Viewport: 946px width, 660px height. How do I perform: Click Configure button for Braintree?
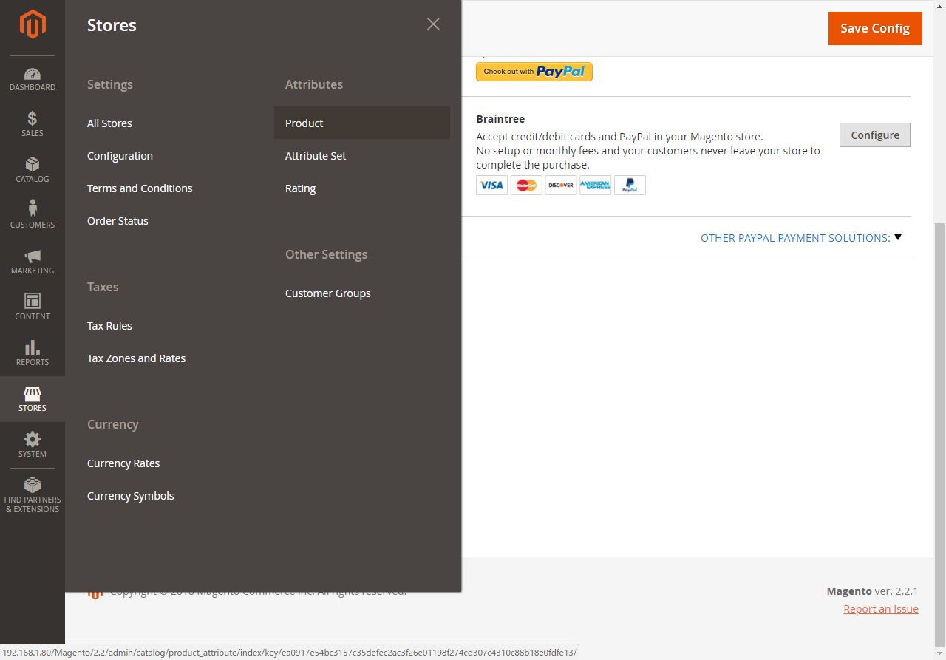click(x=875, y=135)
